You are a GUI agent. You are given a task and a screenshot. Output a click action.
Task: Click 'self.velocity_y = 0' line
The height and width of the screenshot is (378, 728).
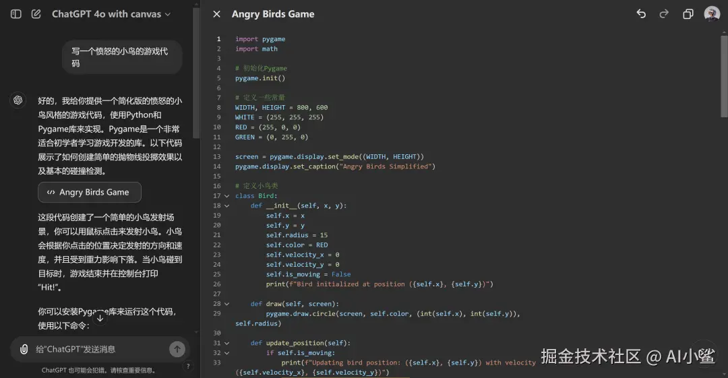[303, 264]
